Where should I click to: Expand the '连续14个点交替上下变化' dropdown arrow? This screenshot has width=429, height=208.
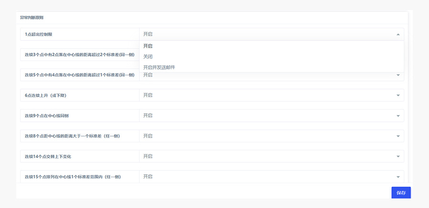[398, 157]
